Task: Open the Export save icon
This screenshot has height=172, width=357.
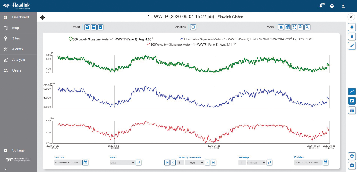Action: tap(87, 27)
